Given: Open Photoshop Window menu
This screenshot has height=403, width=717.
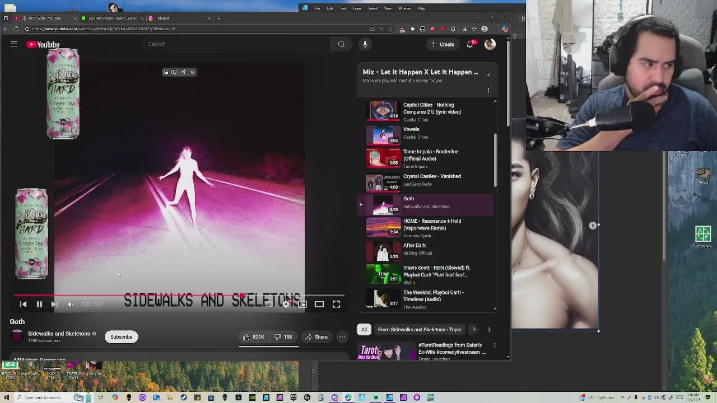Looking at the screenshot, I should pyautogui.click(x=404, y=8).
